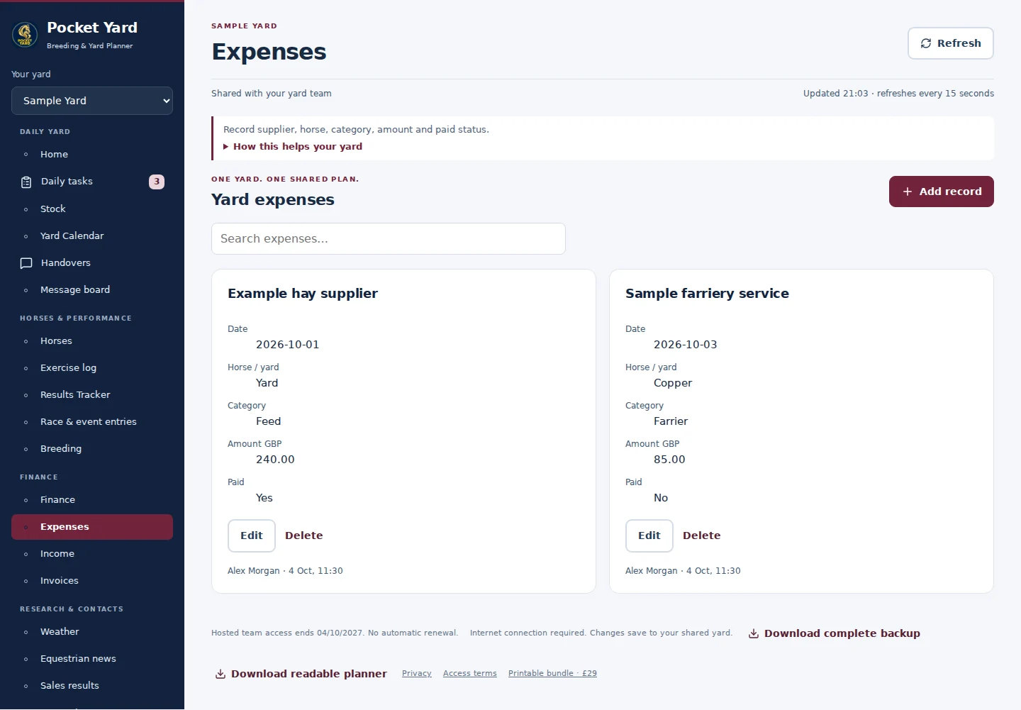Click the plus icon in Add record

pyautogui.click(x=907, y=192)
